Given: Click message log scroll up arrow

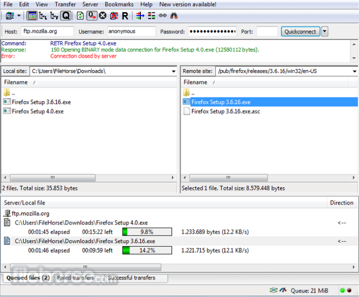Looking at the screenshot, I should click(x=354, y=44).
